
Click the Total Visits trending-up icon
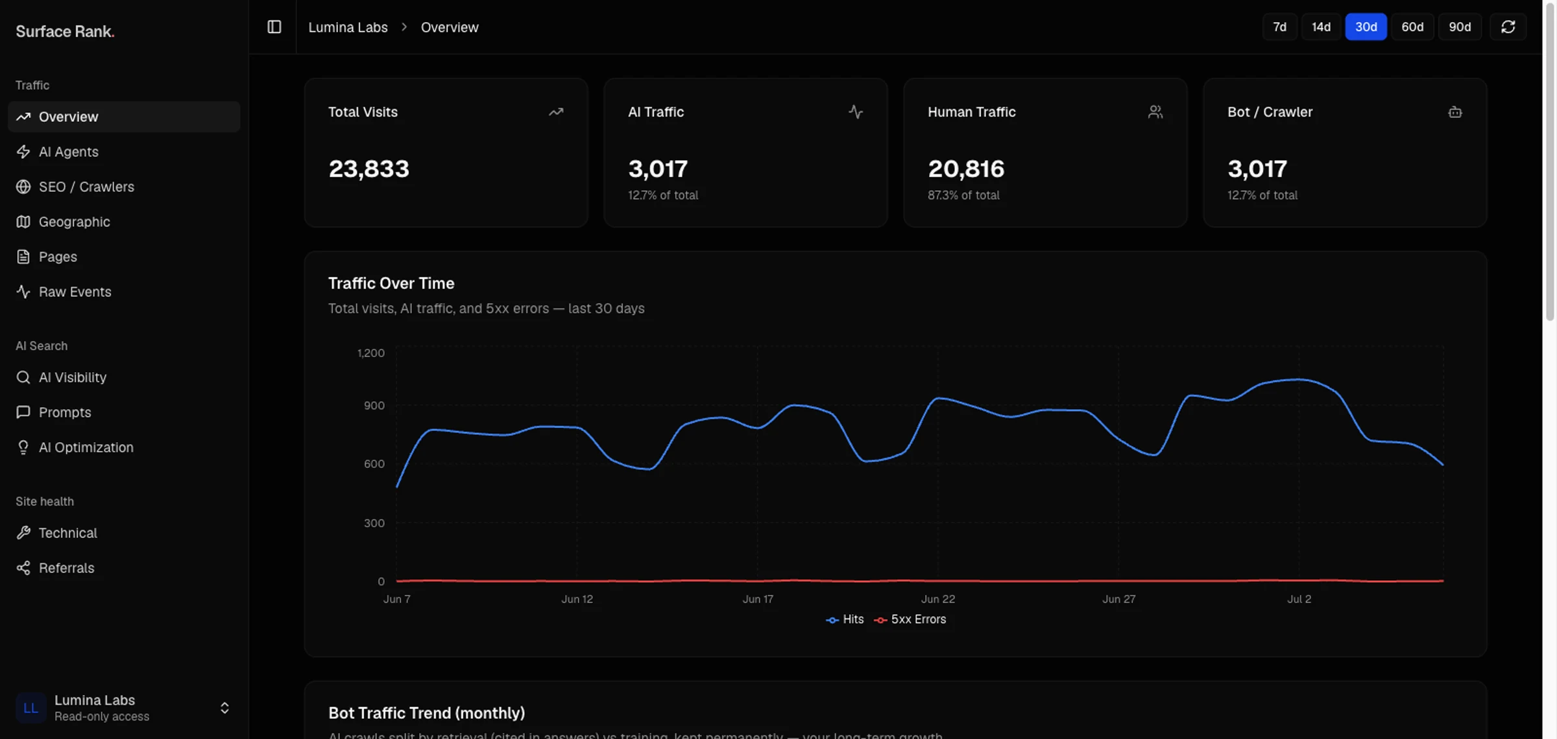click(x=556, y=112)
